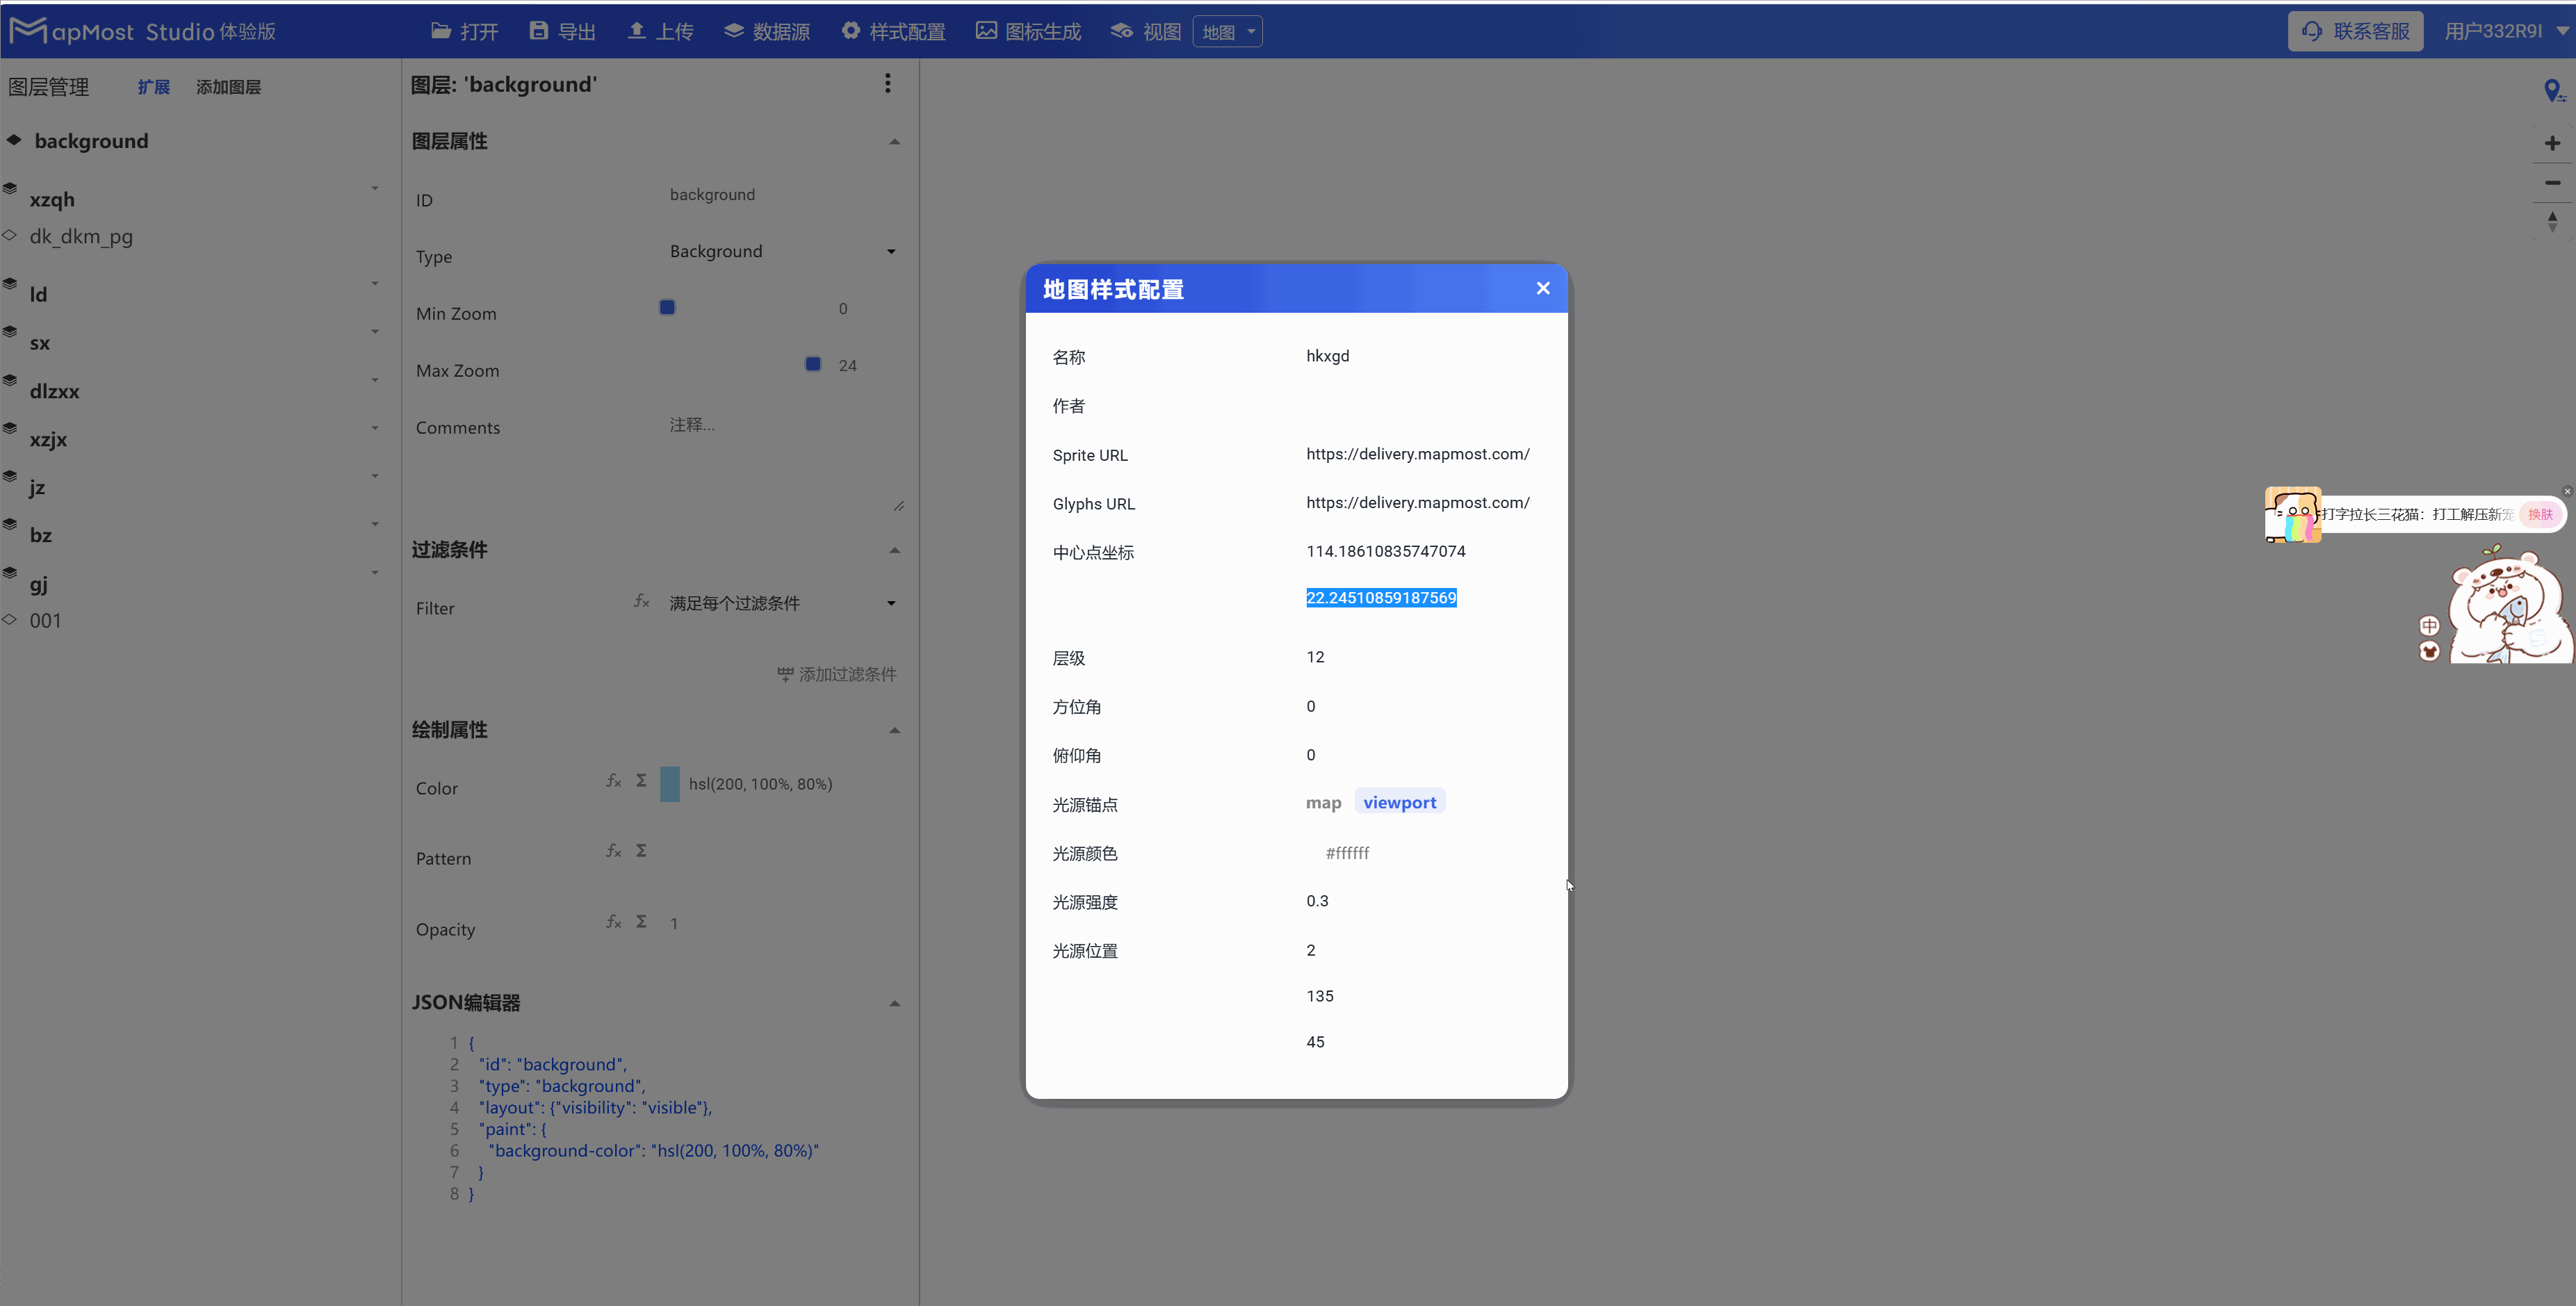
Task: Click the 添加过滤条件 button
Action: [x=836, y=674]
